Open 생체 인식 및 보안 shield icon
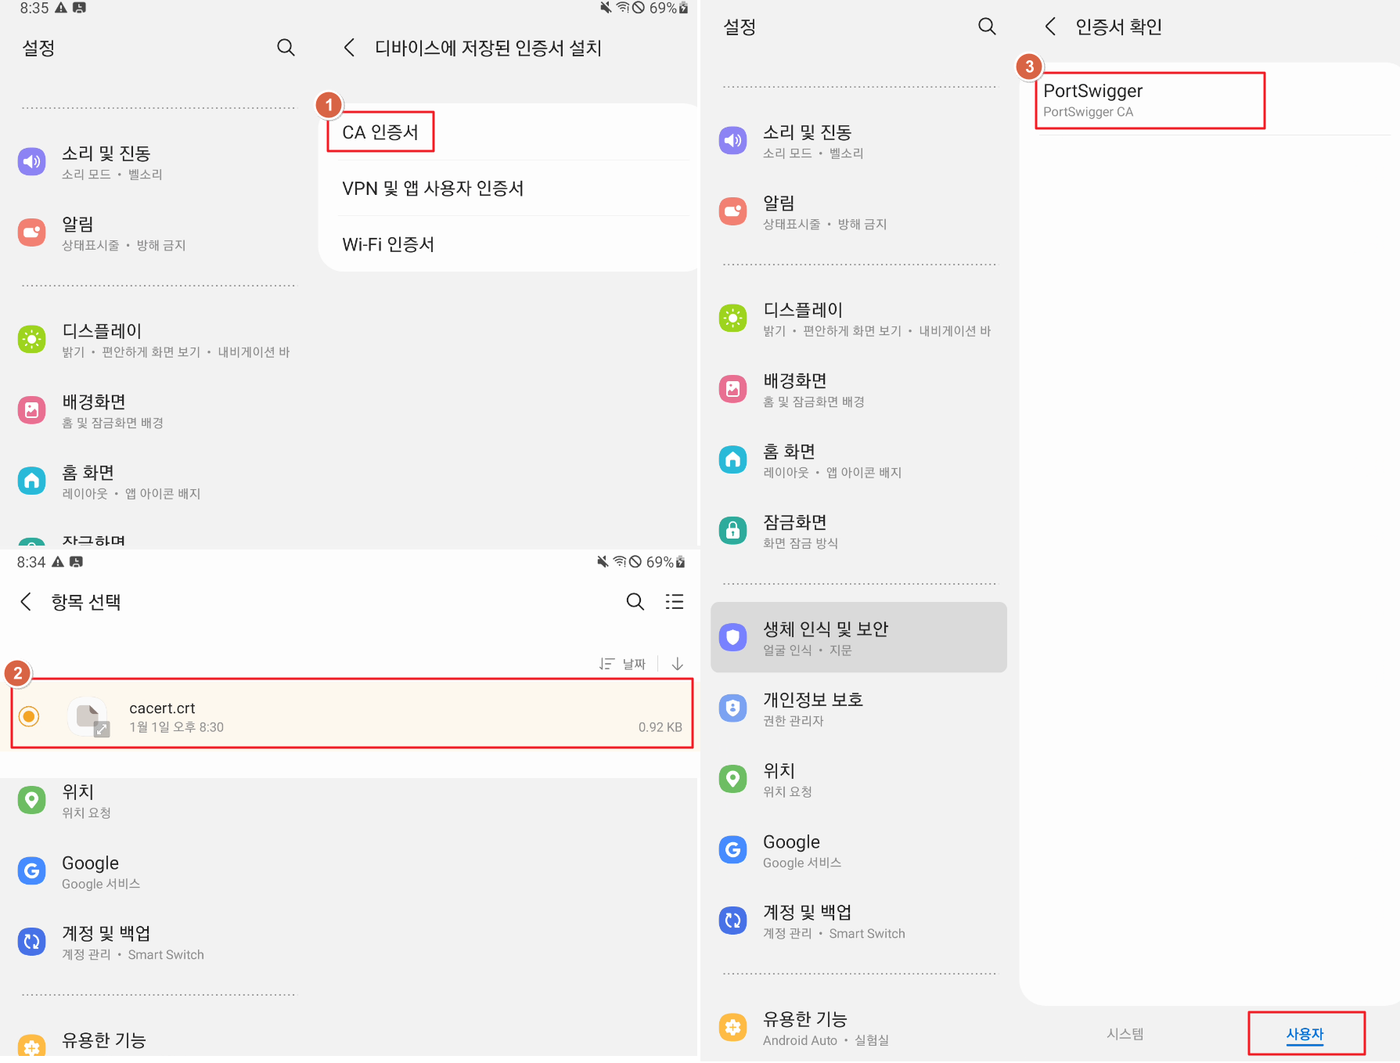This screenshot has width=1400, height=1063. [732, 637]
